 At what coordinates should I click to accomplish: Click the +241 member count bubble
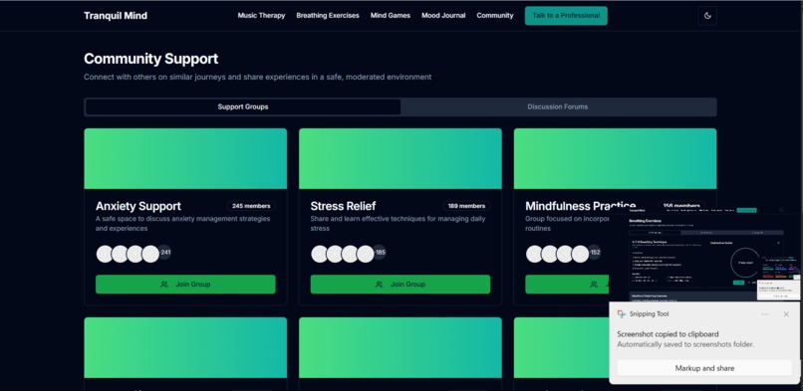[164, 252]
